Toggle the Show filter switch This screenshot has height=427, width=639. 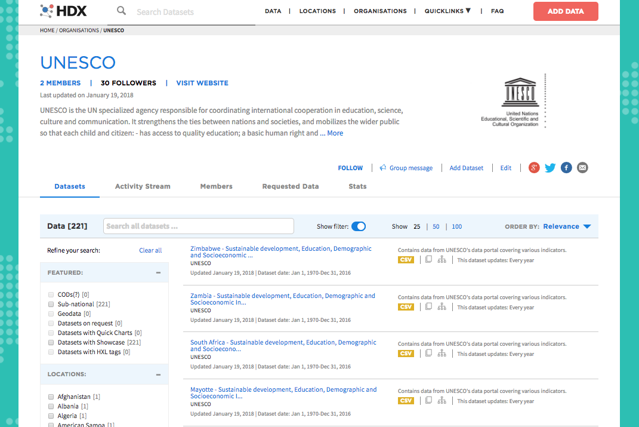(358, 226)
